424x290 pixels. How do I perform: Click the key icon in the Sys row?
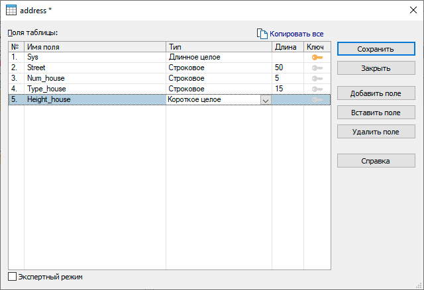click(x=317, y=58)
